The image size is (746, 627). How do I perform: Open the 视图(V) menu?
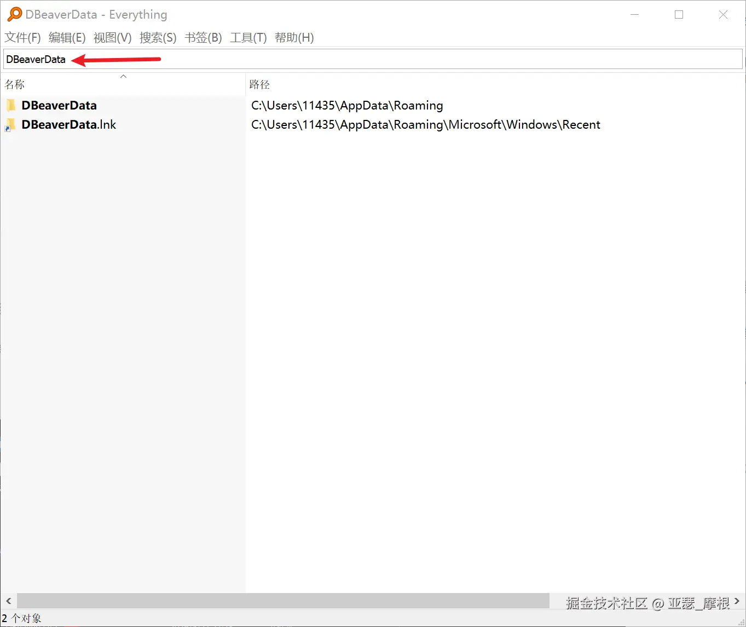point(113,37)
